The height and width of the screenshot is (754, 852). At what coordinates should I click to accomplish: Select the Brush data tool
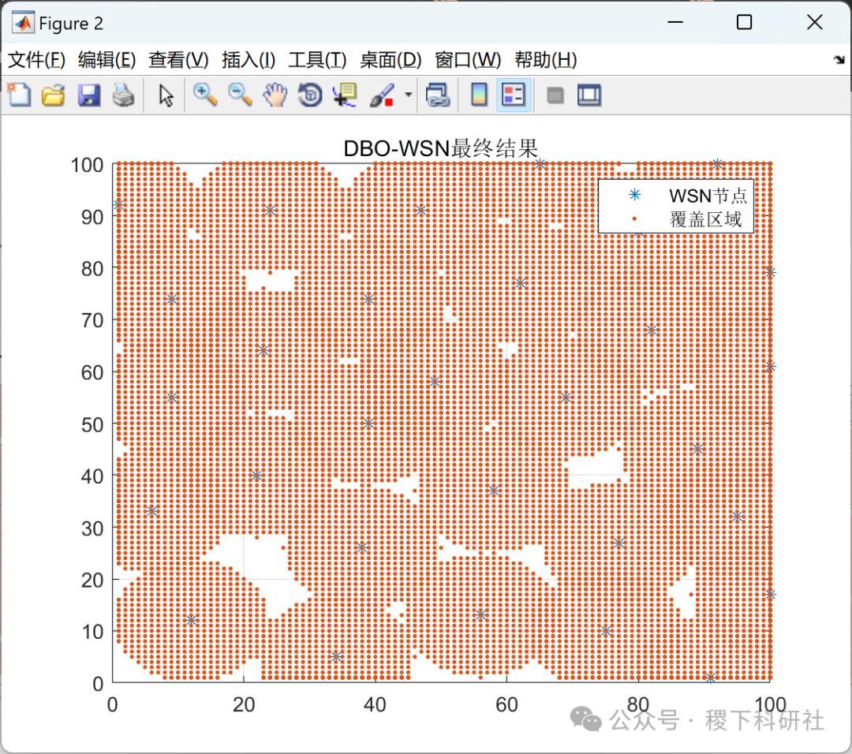coord(382,95)
